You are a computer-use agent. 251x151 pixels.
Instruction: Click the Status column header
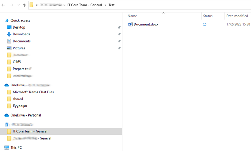click(x=208, y=16)
